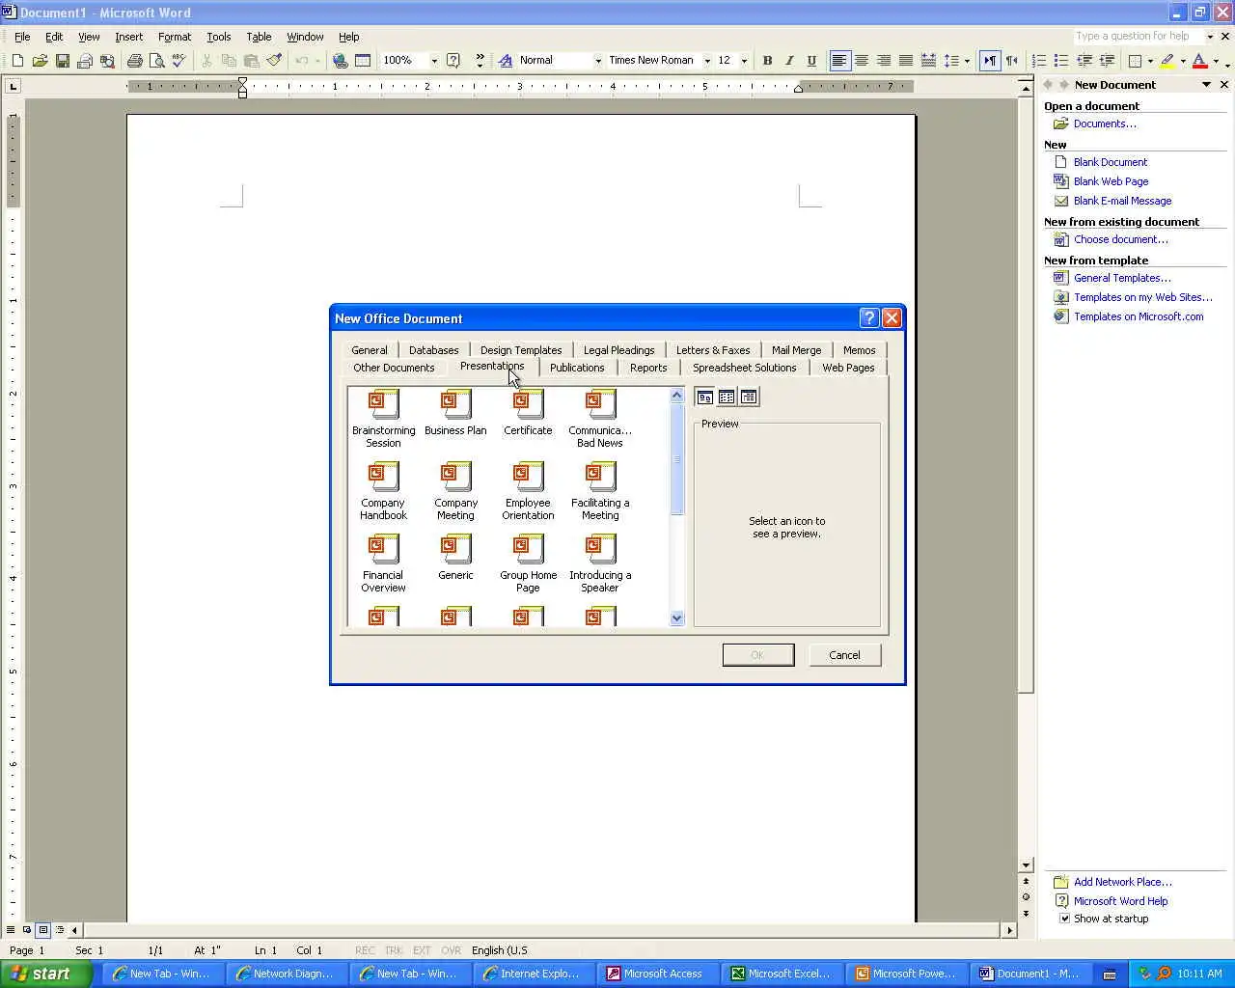Click the Save floppy disk icon
The width and height of the screenshot is (1235, 988).
[x=62, y=61]
